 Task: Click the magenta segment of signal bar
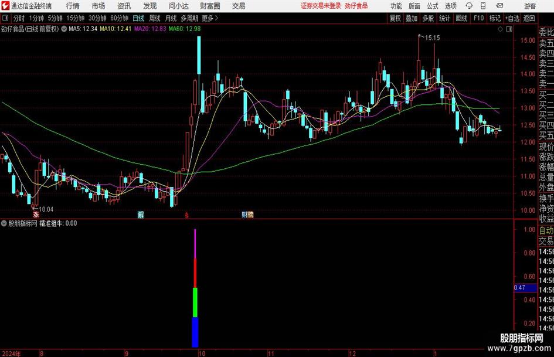(195, 244)
